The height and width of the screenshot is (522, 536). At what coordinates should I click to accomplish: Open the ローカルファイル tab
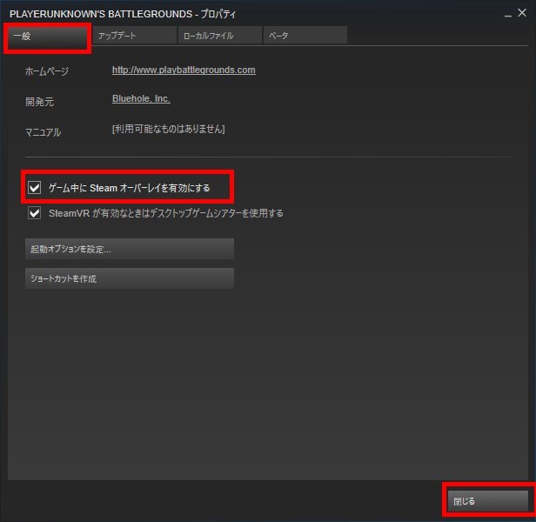[220, 35]
